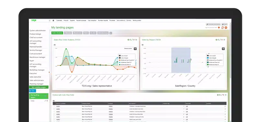259x122 pixels.
Task: Click the pencil edit icon beside Core
Action: (45, 101)
